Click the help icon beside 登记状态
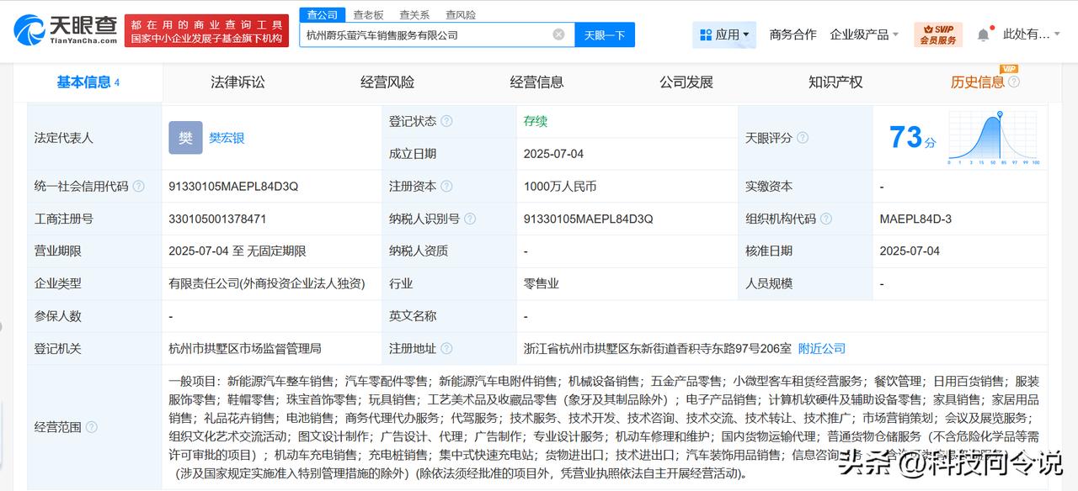Screen dimensions: 1078x491 (446, 121)
